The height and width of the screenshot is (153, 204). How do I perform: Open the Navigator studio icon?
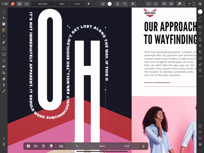tap(200, 132)
